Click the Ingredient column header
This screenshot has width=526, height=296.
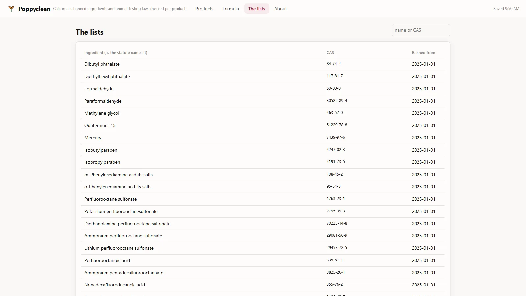point(116,53)
